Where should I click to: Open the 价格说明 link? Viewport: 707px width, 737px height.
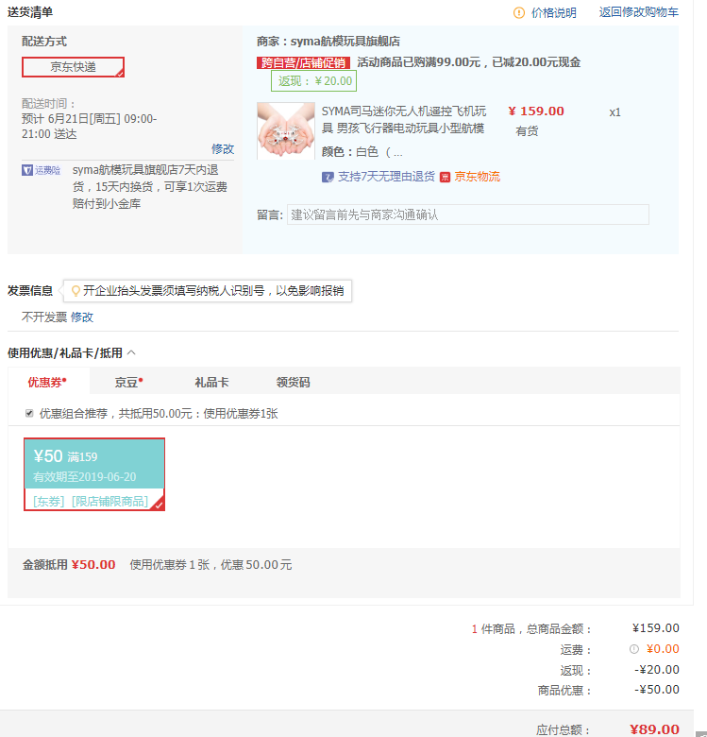[553, 12]
